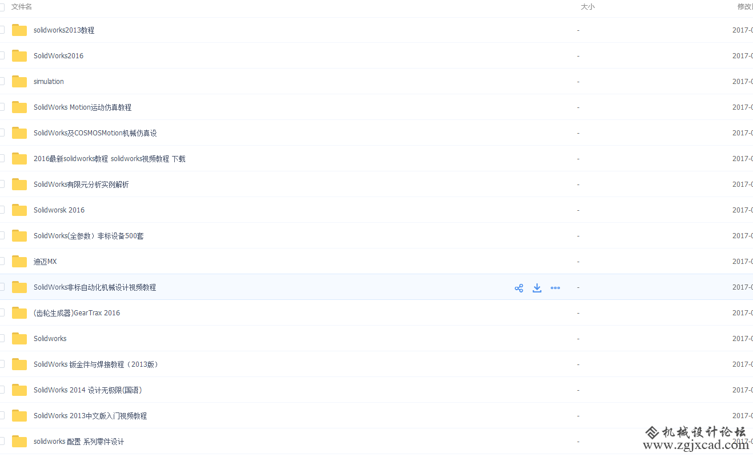Tick the select-all checkbox beside 文件名

pyautogui.click(x=2, y=7)
